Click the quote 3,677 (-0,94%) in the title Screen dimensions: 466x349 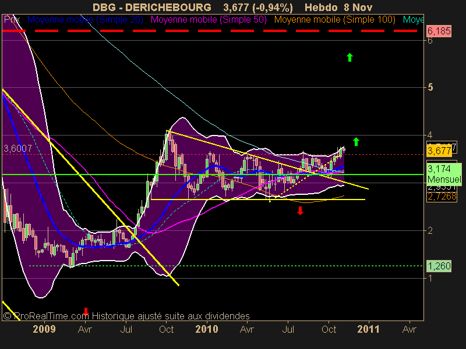coord(258,7)
